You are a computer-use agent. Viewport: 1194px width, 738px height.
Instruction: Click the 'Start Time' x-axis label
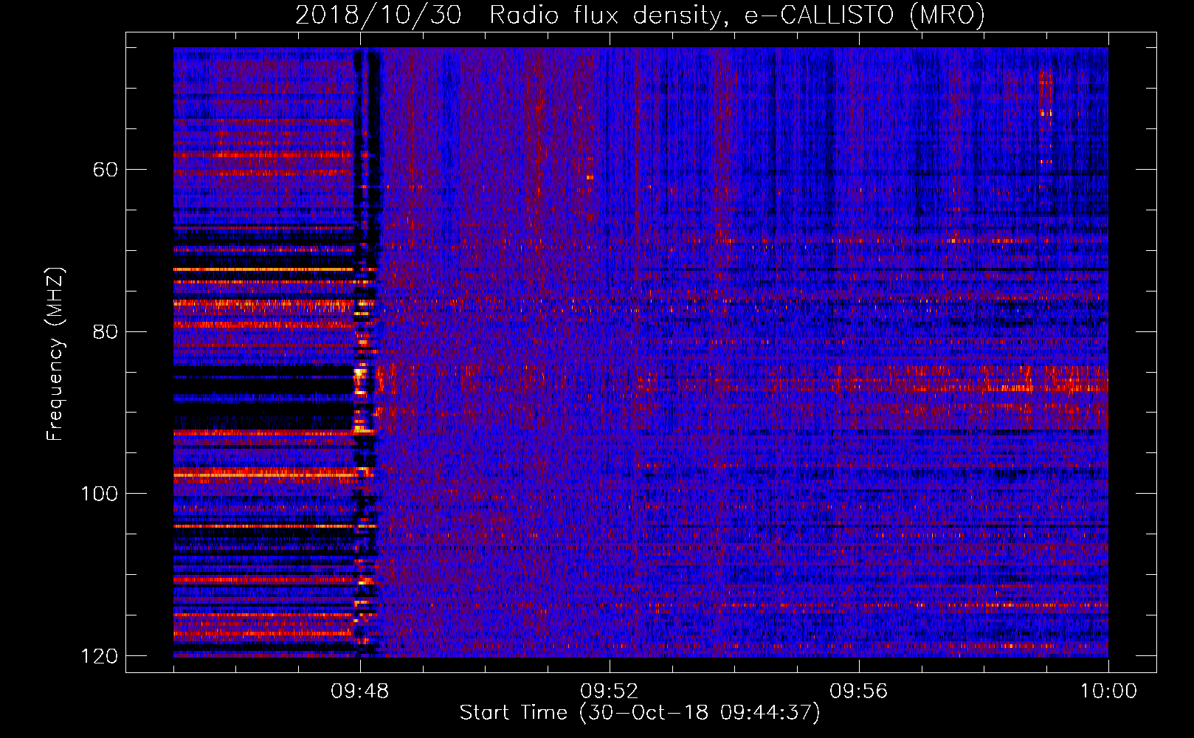(640, 713)
